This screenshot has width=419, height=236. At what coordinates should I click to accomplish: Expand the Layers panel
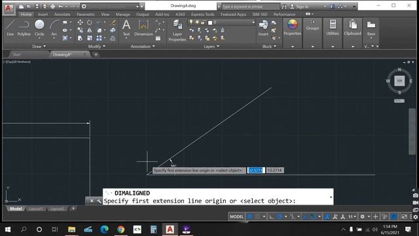(211, 47)
